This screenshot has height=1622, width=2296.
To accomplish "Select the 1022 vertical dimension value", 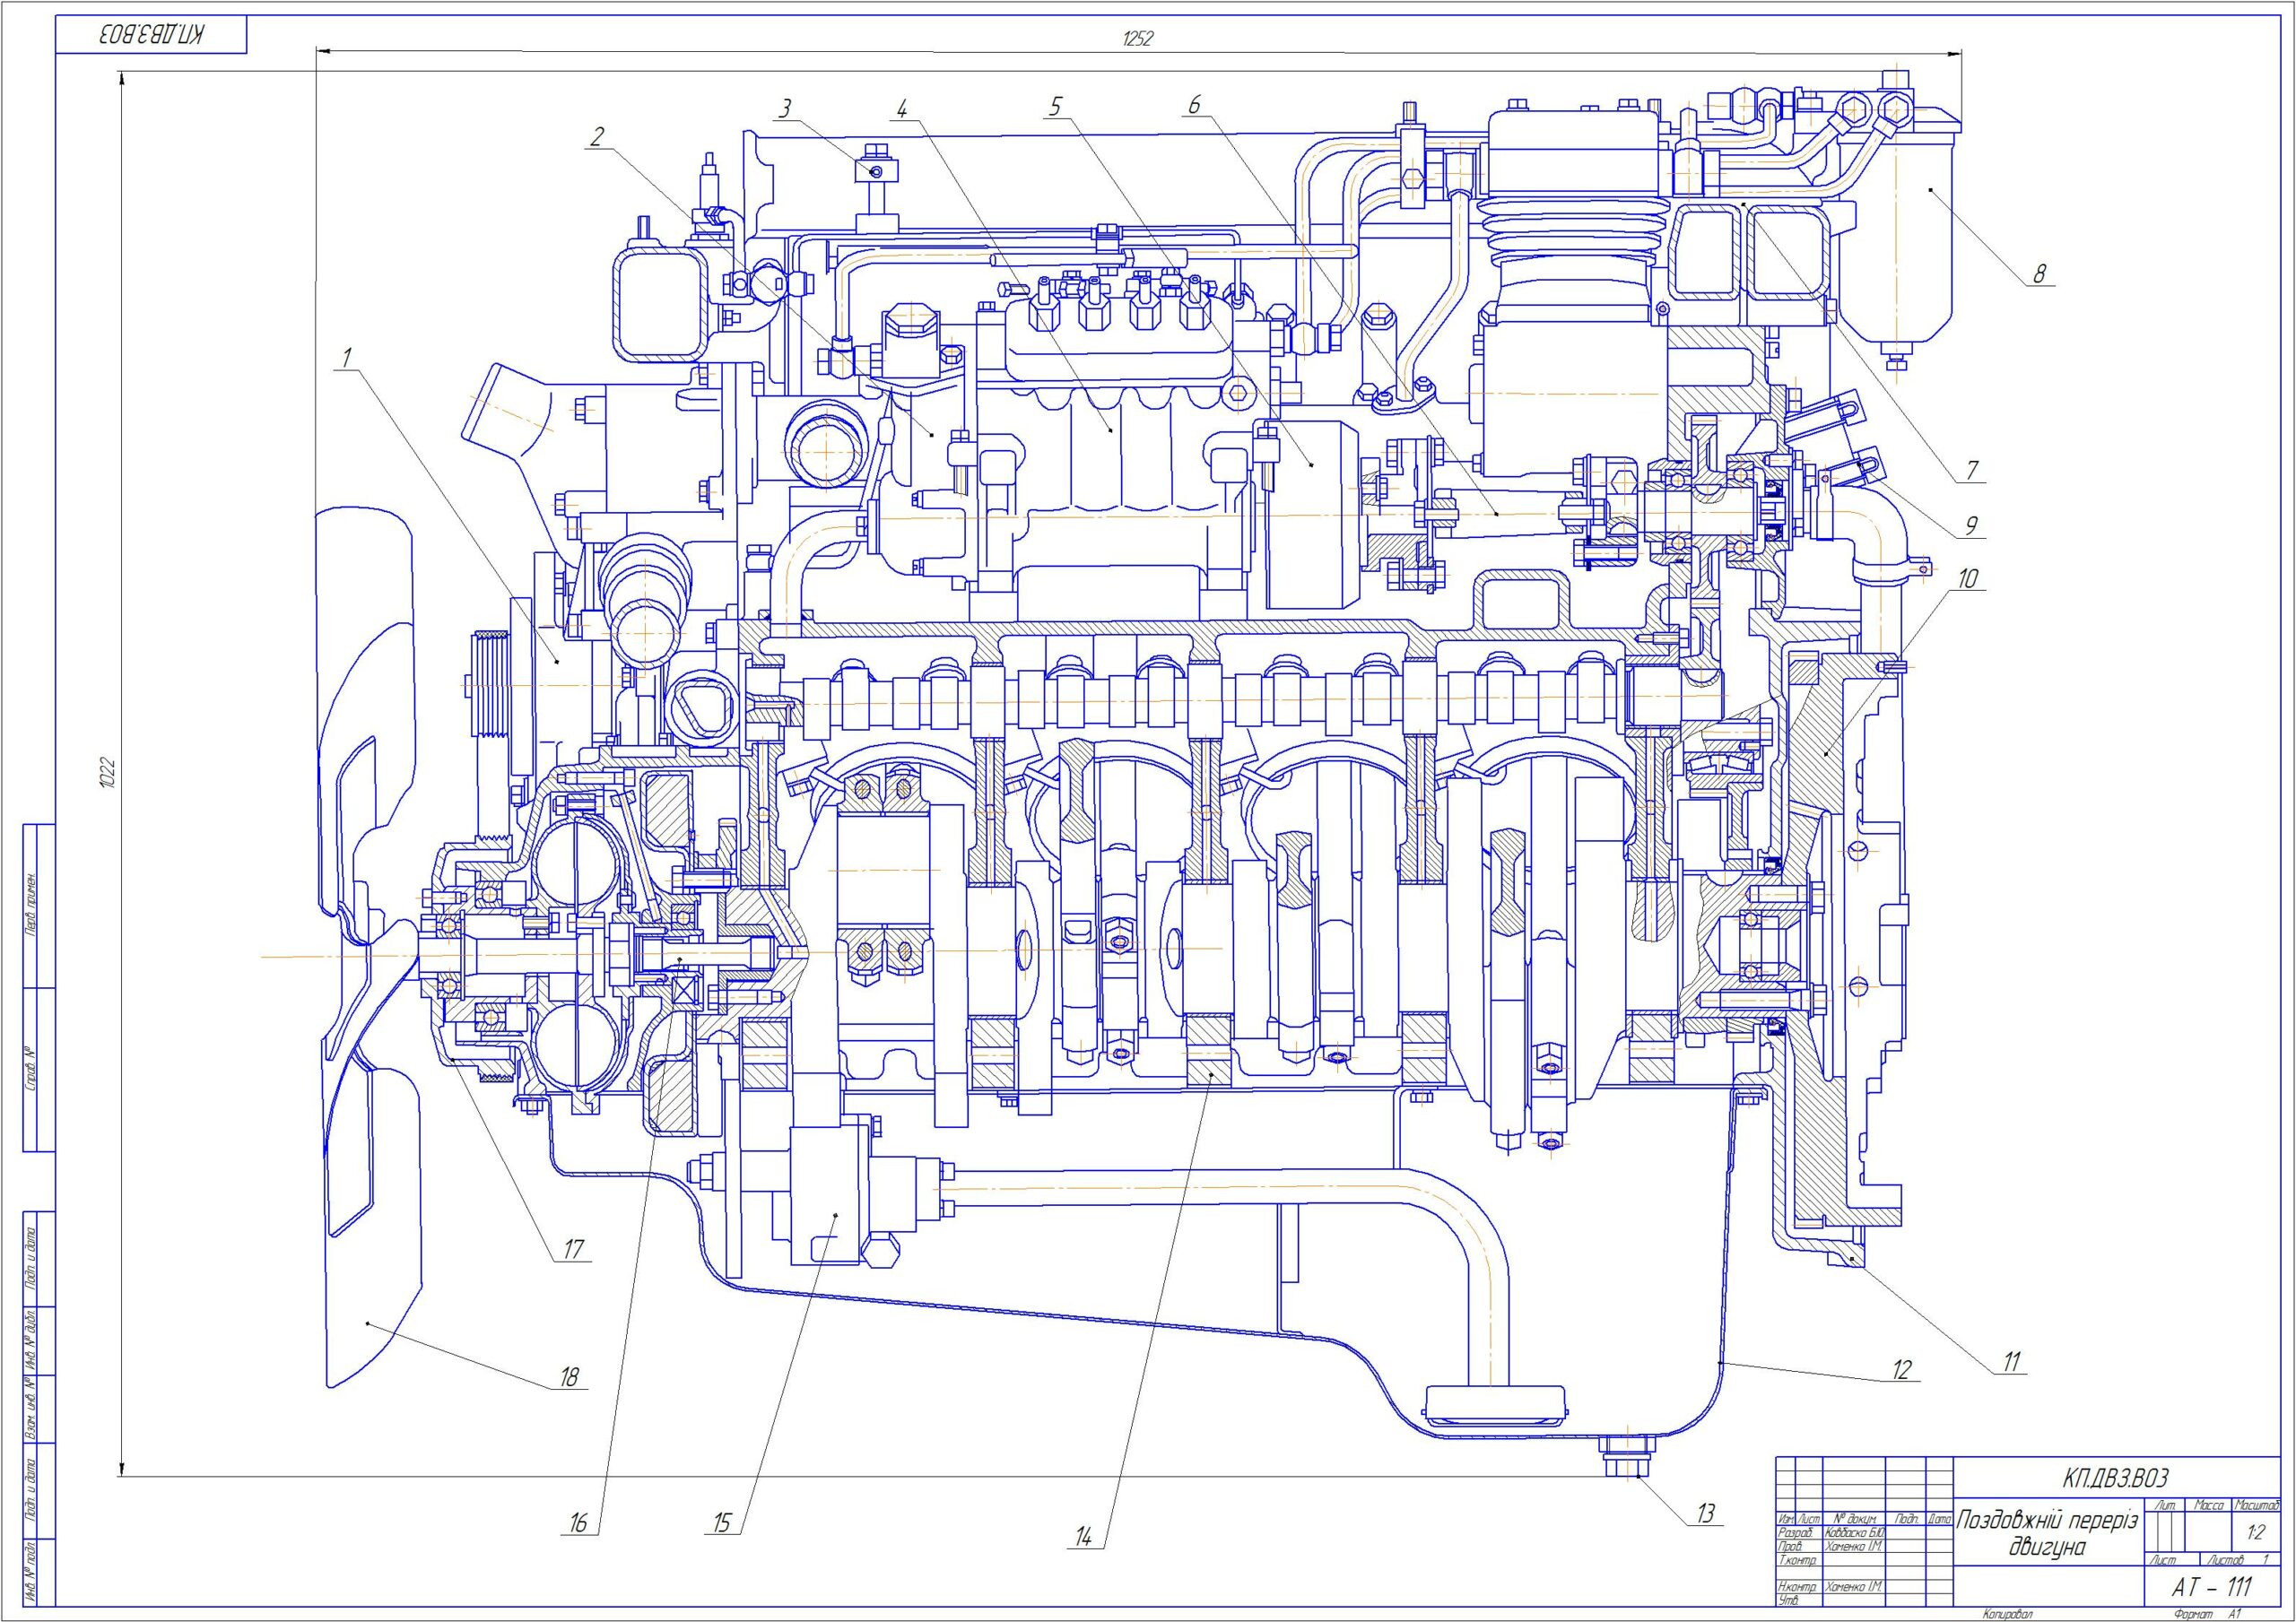I will [x=109, y=774].
